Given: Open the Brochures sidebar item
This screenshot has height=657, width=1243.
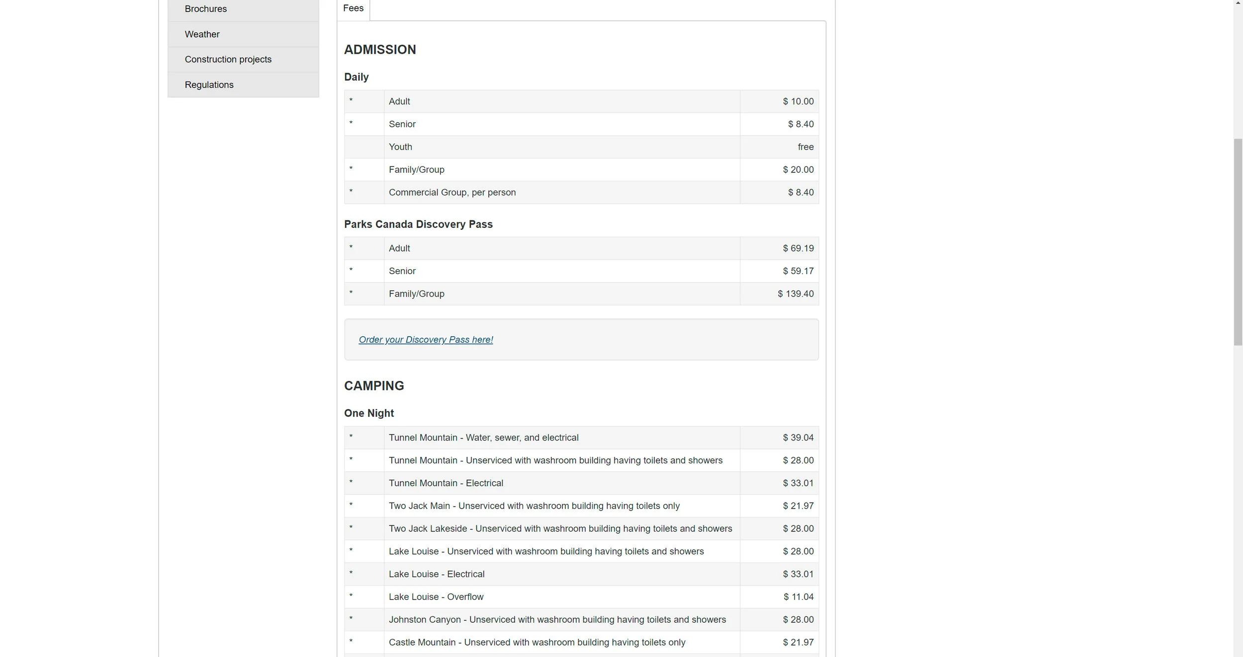Looking at the screenshot, I should pyautogui.click(x=243, y=9).
